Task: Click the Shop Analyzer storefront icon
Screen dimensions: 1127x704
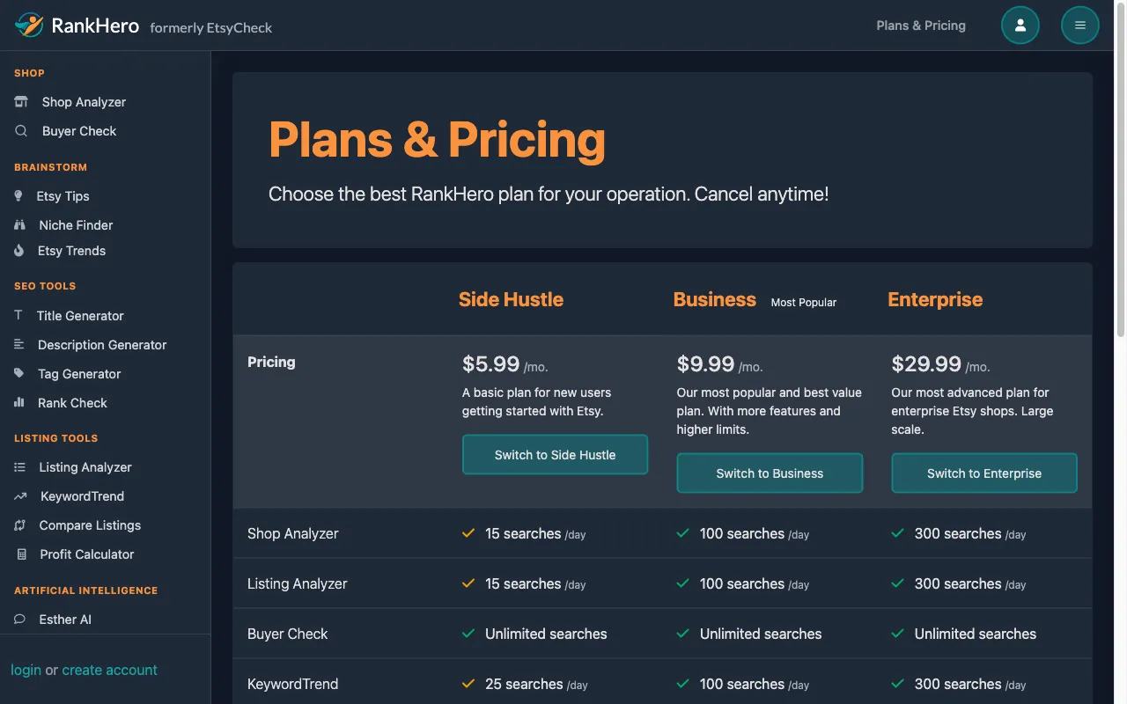Action: pyautogui.click(x=21, y=102)
